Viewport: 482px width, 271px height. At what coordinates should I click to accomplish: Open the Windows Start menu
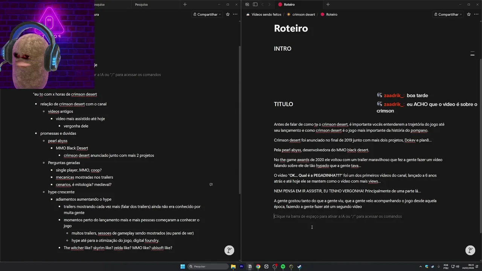point(183,266)
